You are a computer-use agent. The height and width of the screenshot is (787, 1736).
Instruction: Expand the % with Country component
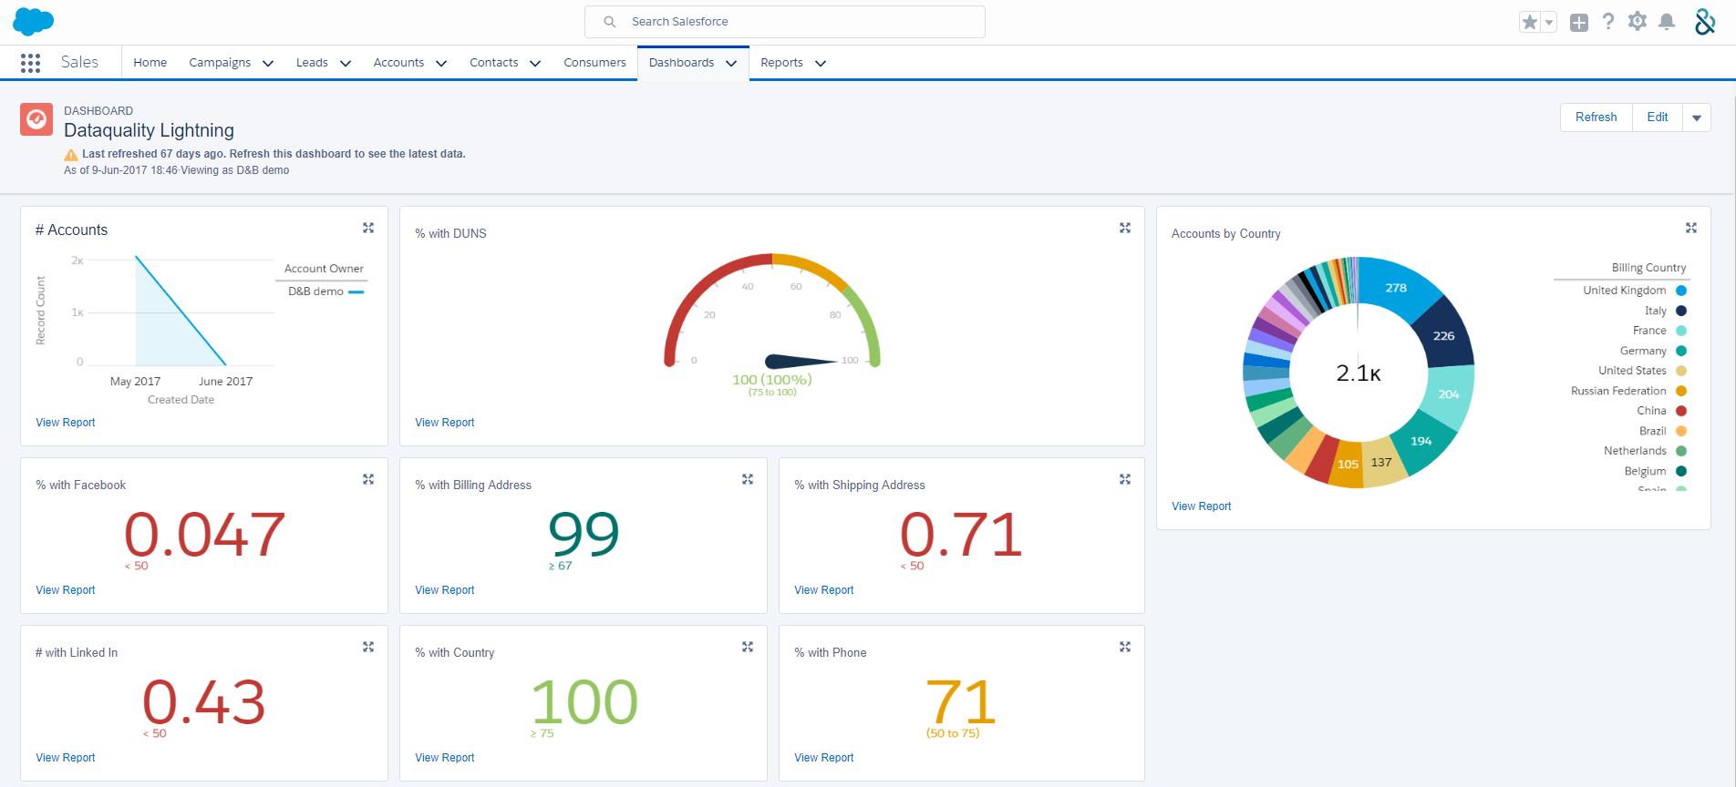pos(748,647)
